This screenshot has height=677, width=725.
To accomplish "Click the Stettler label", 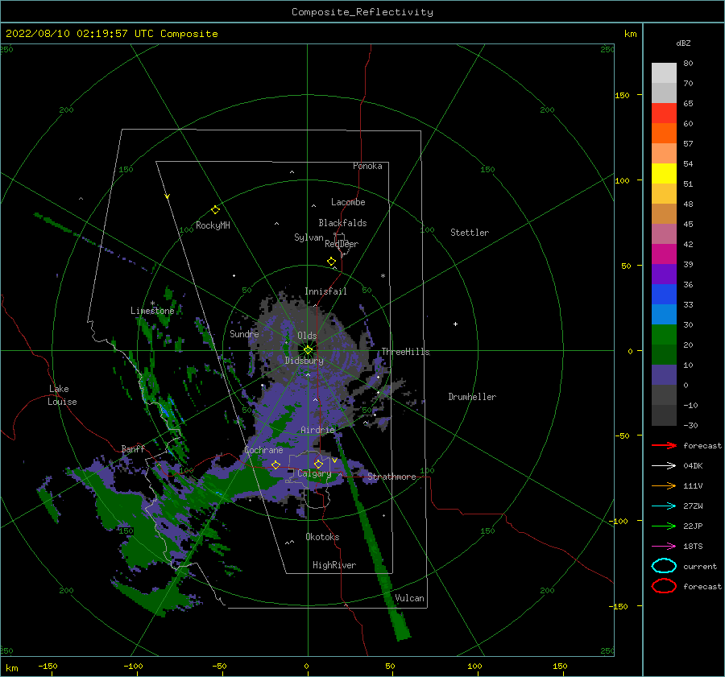I will (x=470, y=233).
